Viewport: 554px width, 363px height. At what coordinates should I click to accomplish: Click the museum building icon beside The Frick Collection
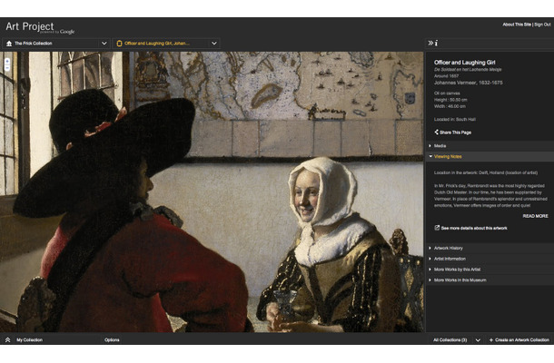click(9, 44)
